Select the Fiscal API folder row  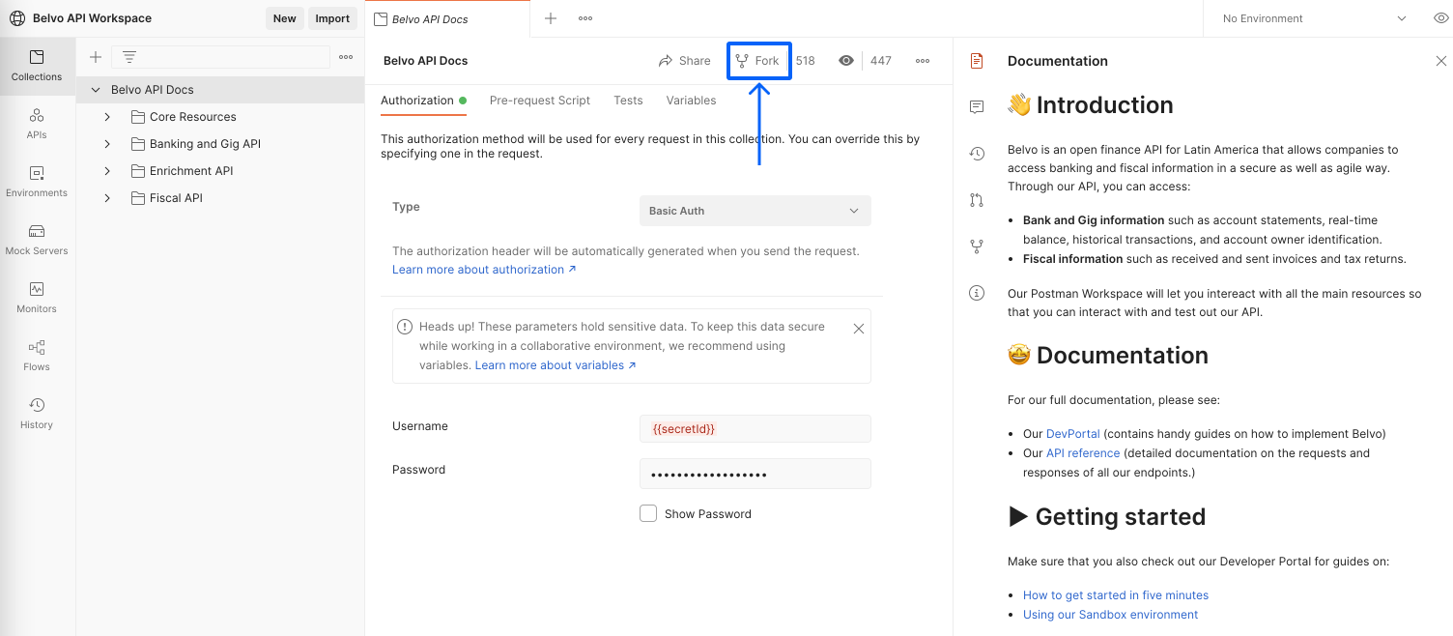(220, 198)
